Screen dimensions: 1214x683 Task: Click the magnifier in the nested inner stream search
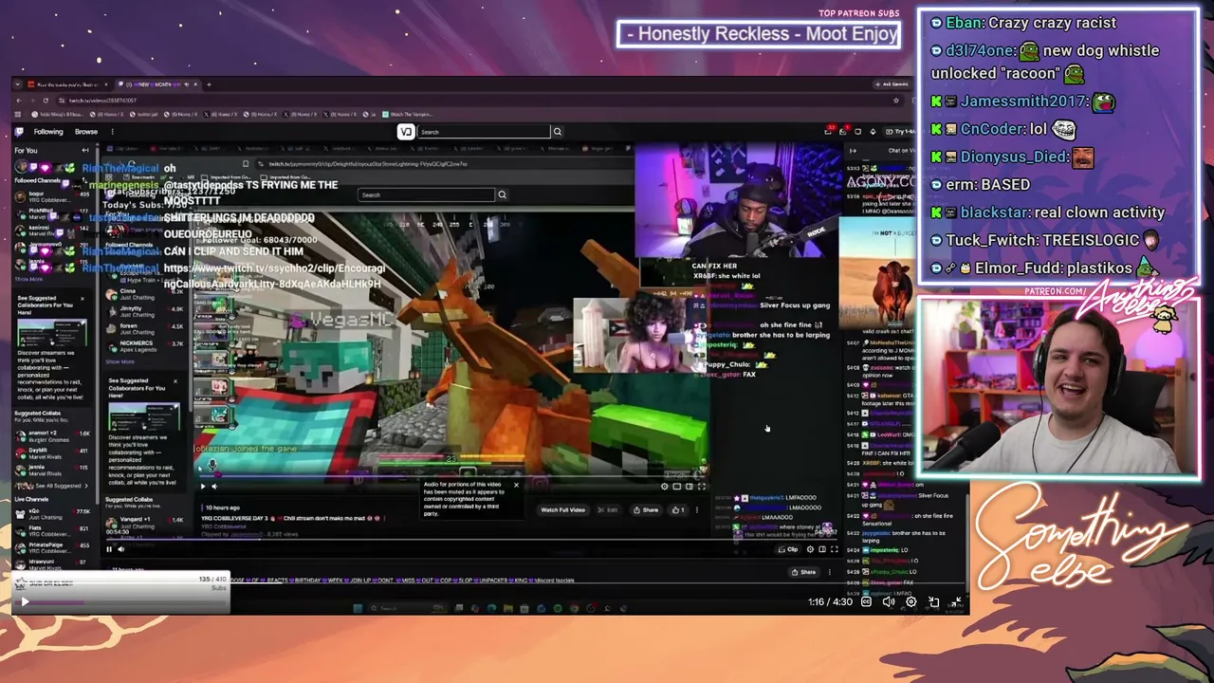coord(503,195)
